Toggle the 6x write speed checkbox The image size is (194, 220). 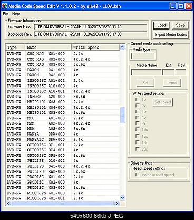[138, 118]
